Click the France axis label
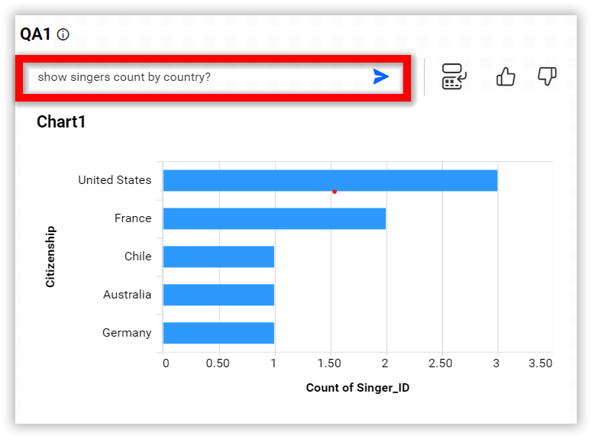Image resolution: width=592 pixels, height=439 pixels. tap(133, 218)
